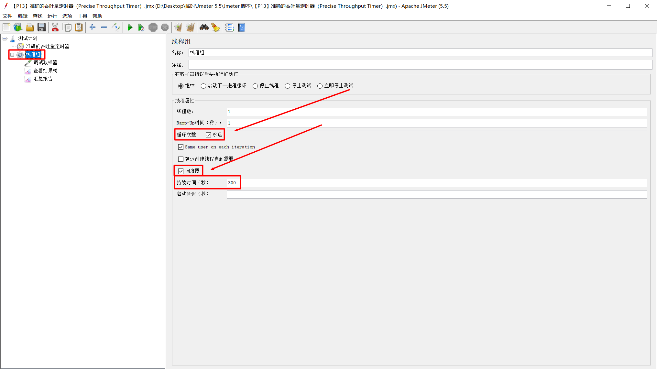Collapse all nodes with minus icon
Screen dimensions: 657x369
pyautogui.click(x=104, y=27)
